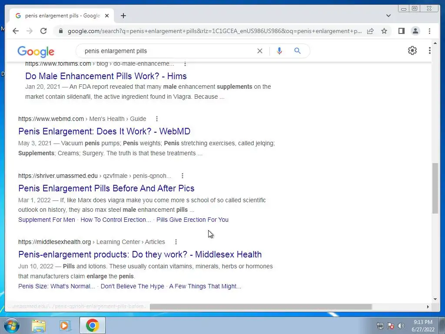Open Chrome's three-dot customize menu
Screen dimensions: 445x334
click(429, 31)
